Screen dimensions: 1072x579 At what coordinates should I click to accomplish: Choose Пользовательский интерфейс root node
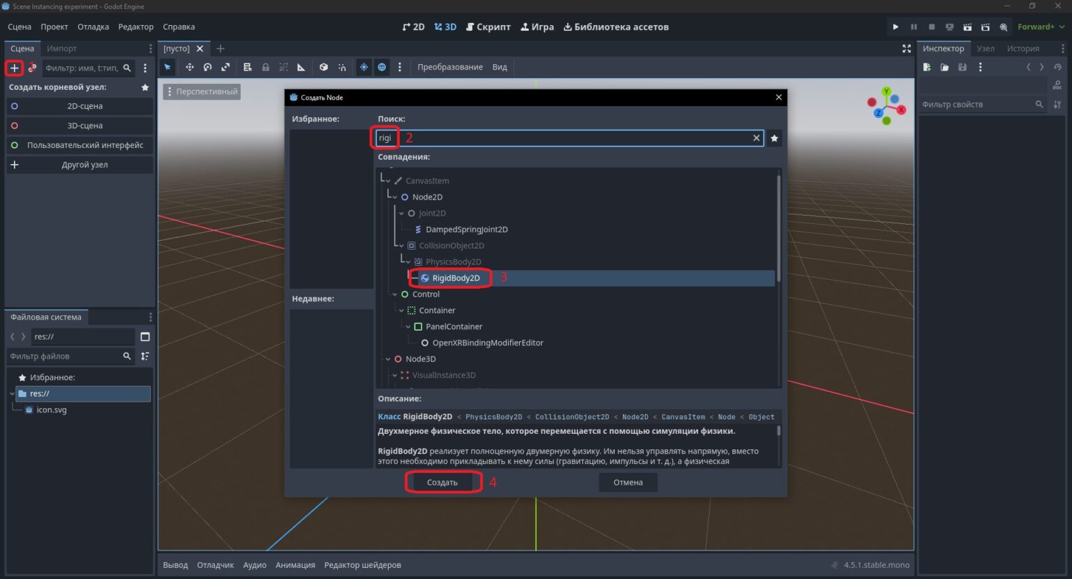(x=80, y=145)
